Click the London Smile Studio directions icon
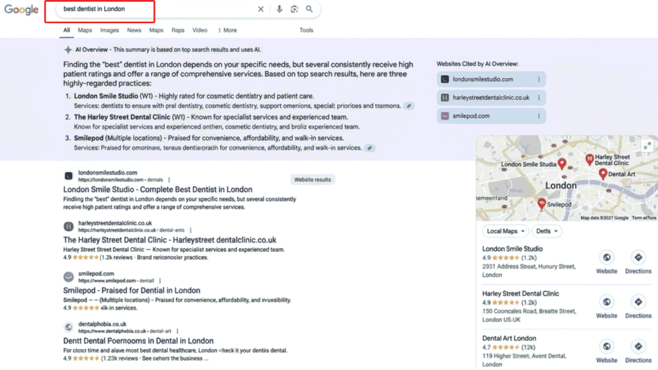Screen dimensions: 658x370 [638, 258]
